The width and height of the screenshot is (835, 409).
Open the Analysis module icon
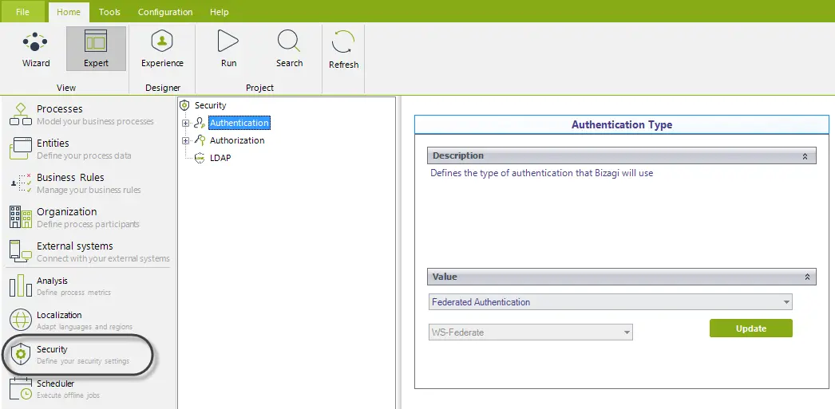pos(21,285)
